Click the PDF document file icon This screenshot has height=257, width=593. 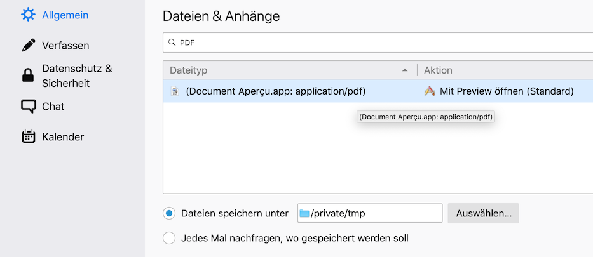tap(175, 91)
